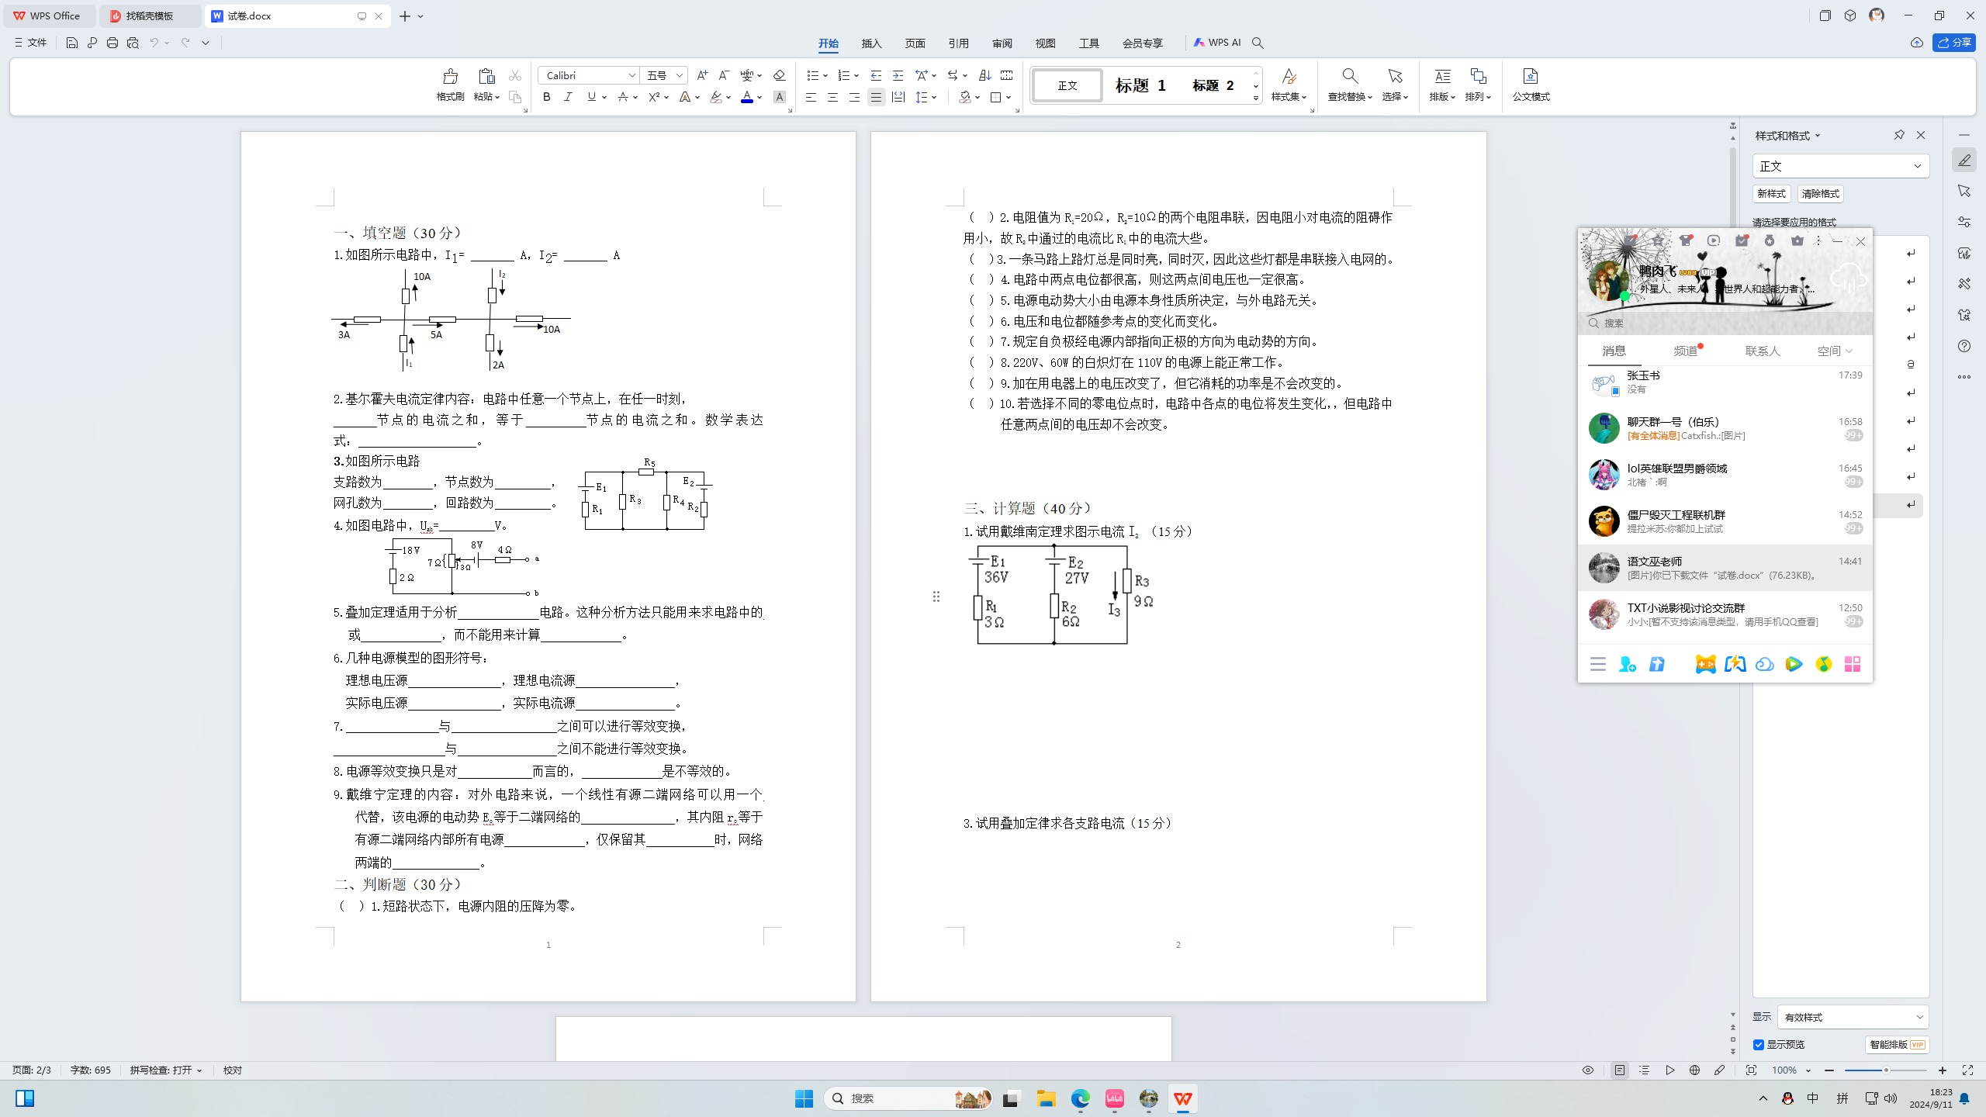Open Find and Replace (查找替换)
Viewport: 1986px width, 1117px height.
(x=1350, y=85)
